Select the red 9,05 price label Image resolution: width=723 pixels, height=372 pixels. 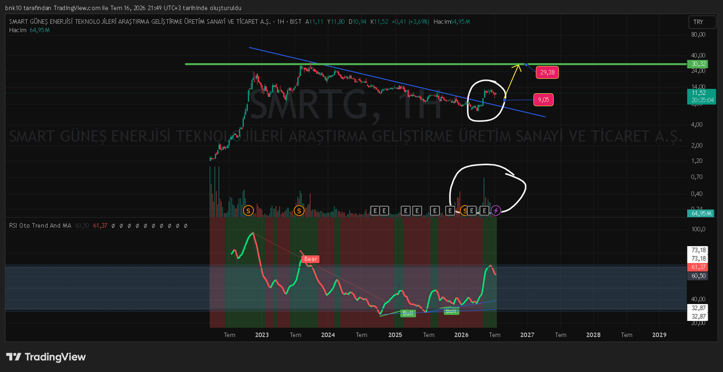click(x=544, y=99)
